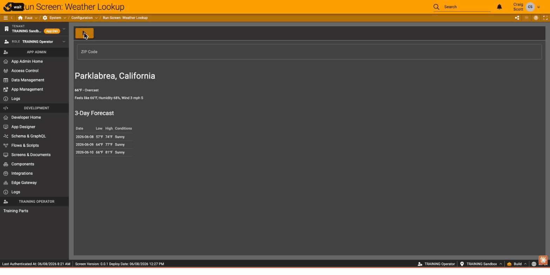550x275 pixels.
Task: Click forecast date 2026-06-09
Action: [85, 145]
